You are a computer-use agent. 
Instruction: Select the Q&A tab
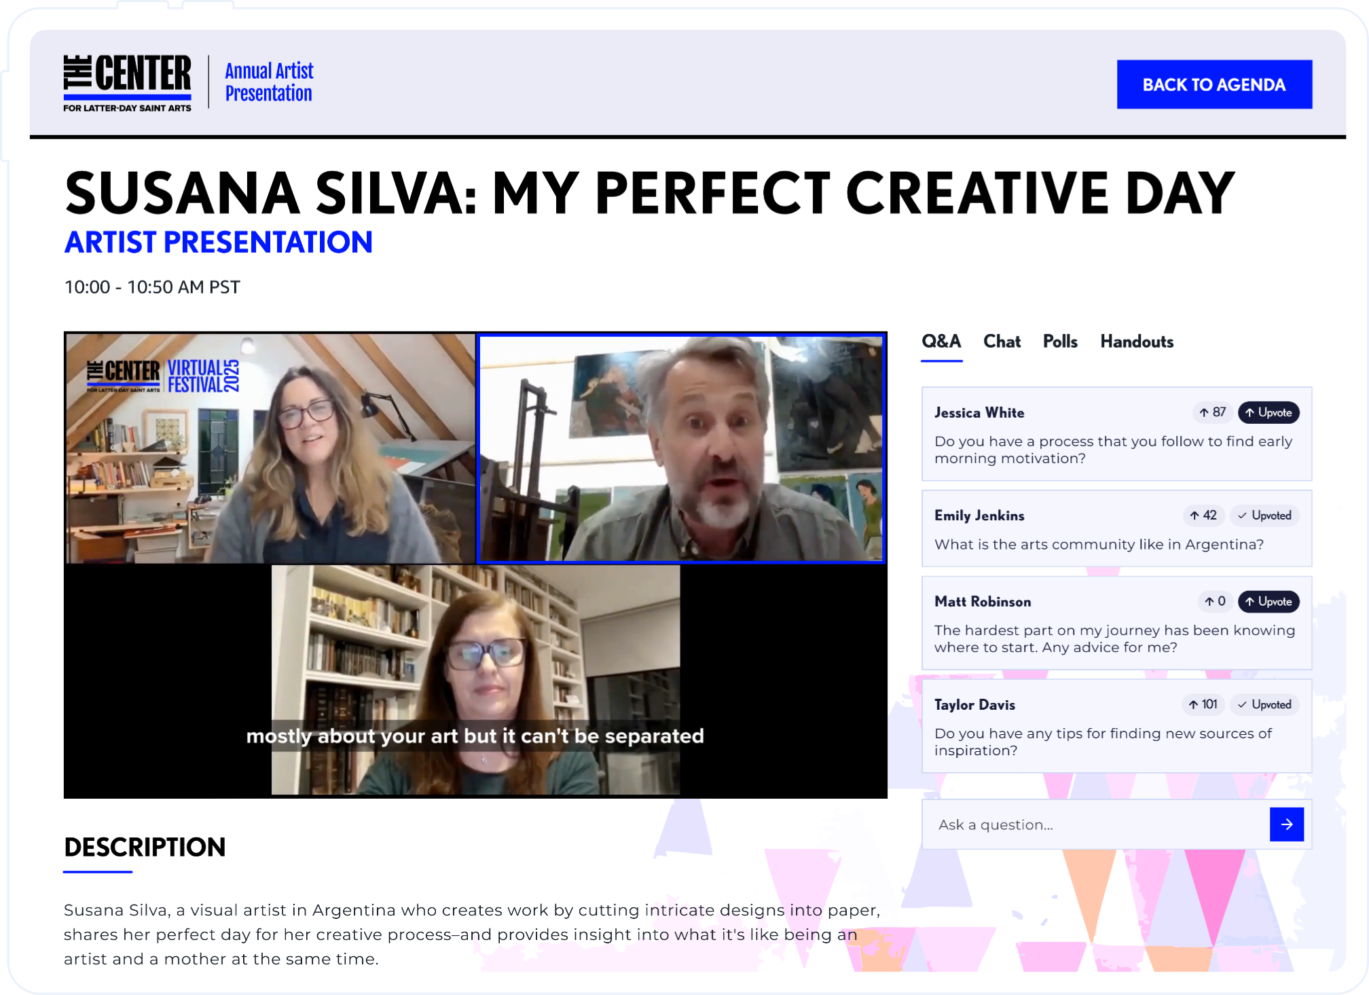click(941, 342)
